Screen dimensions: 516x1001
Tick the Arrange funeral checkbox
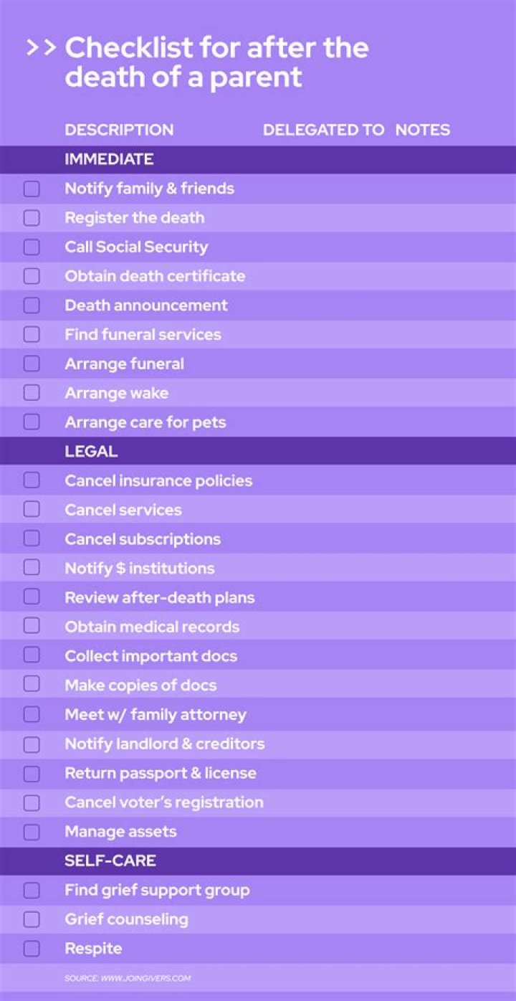coord(32,364)
